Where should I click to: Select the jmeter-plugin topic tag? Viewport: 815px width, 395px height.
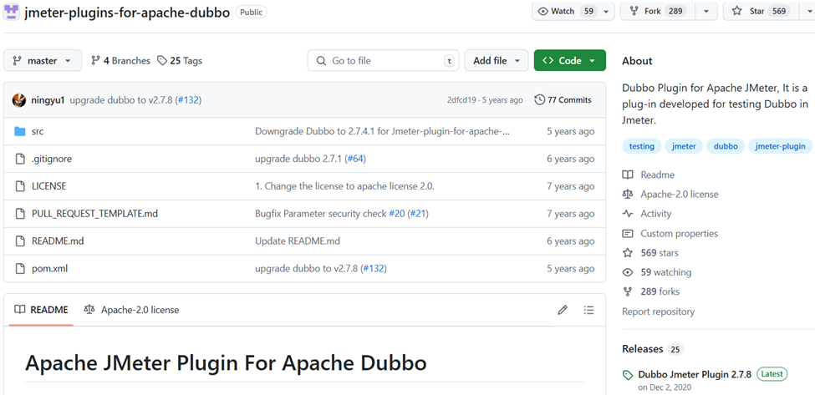click(780, 146)
